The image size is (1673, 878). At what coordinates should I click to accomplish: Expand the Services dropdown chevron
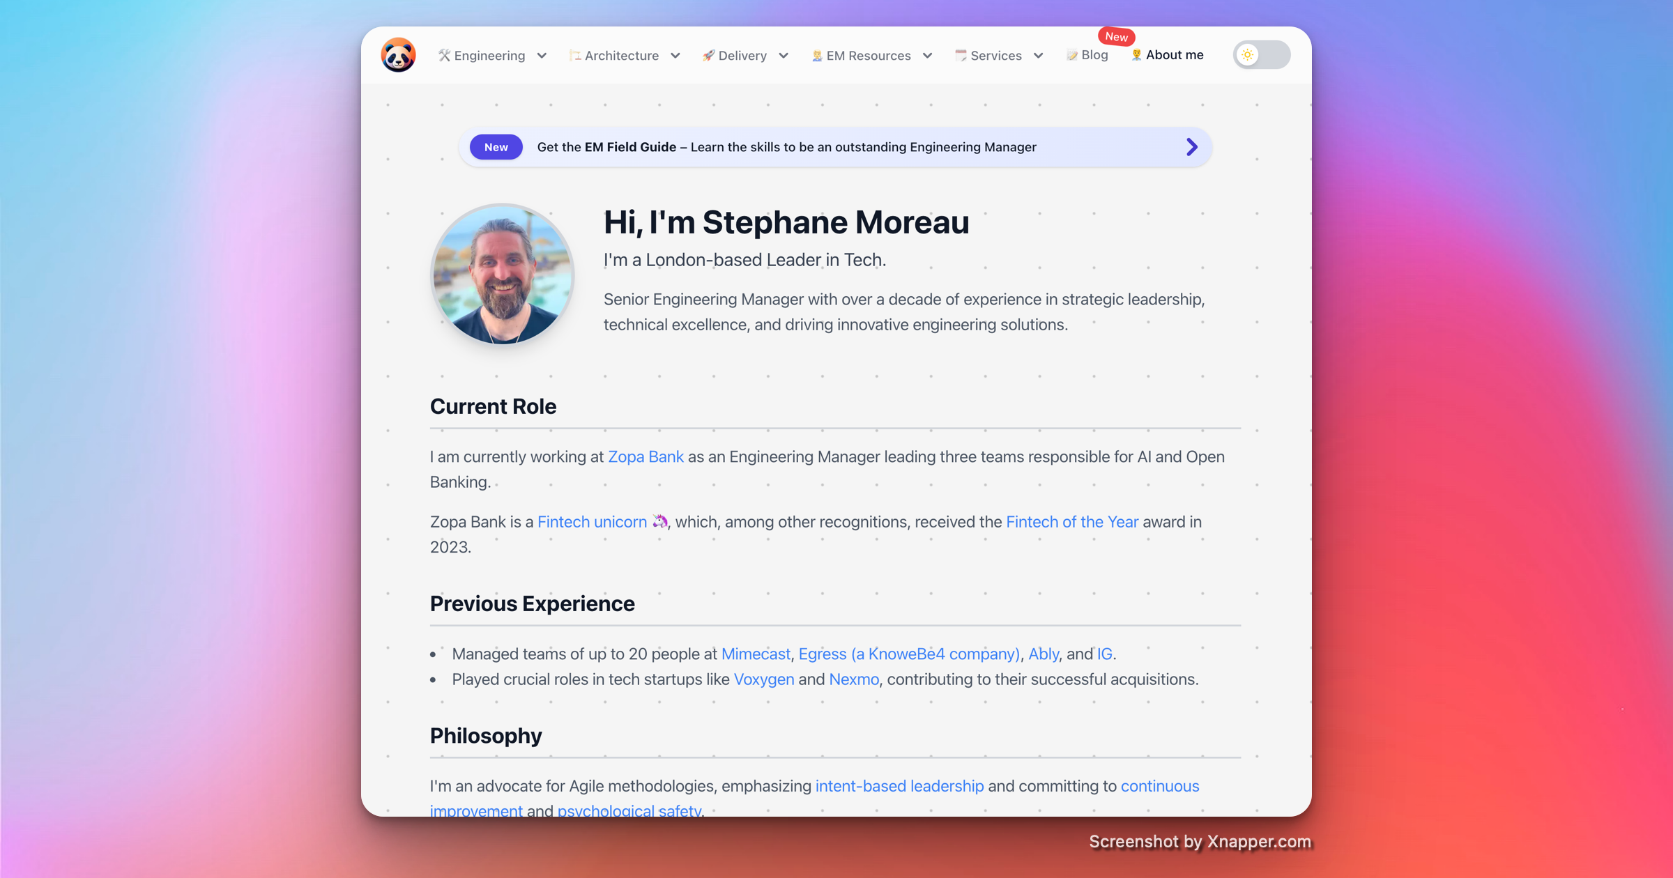[1038, 56]
